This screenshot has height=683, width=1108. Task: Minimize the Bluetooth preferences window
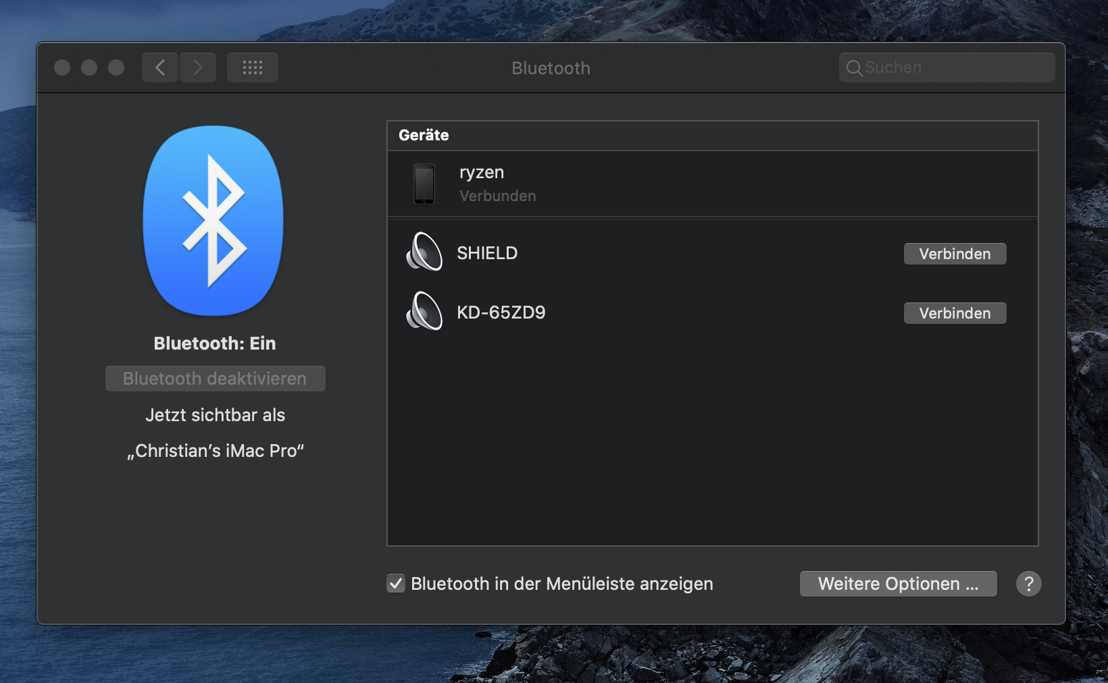(x=89, y=67)
